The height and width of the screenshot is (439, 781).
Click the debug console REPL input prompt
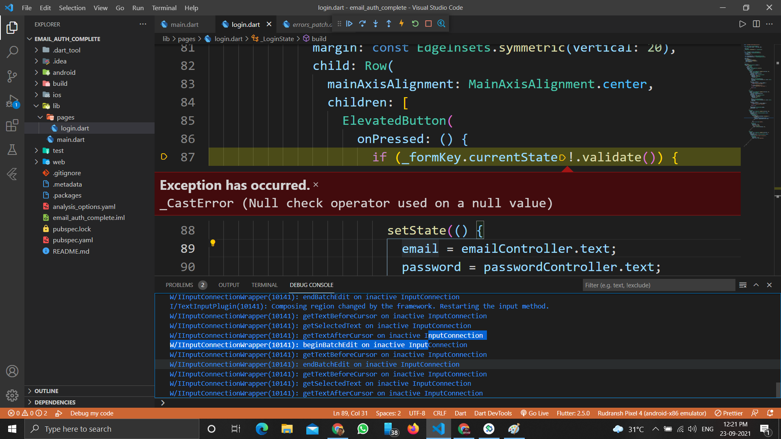click(x=468, y=403)
